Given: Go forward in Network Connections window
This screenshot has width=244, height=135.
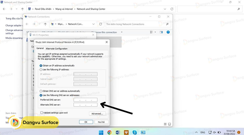Looking at the screenshot, I should pyautogui.click(x=34, y=24).
